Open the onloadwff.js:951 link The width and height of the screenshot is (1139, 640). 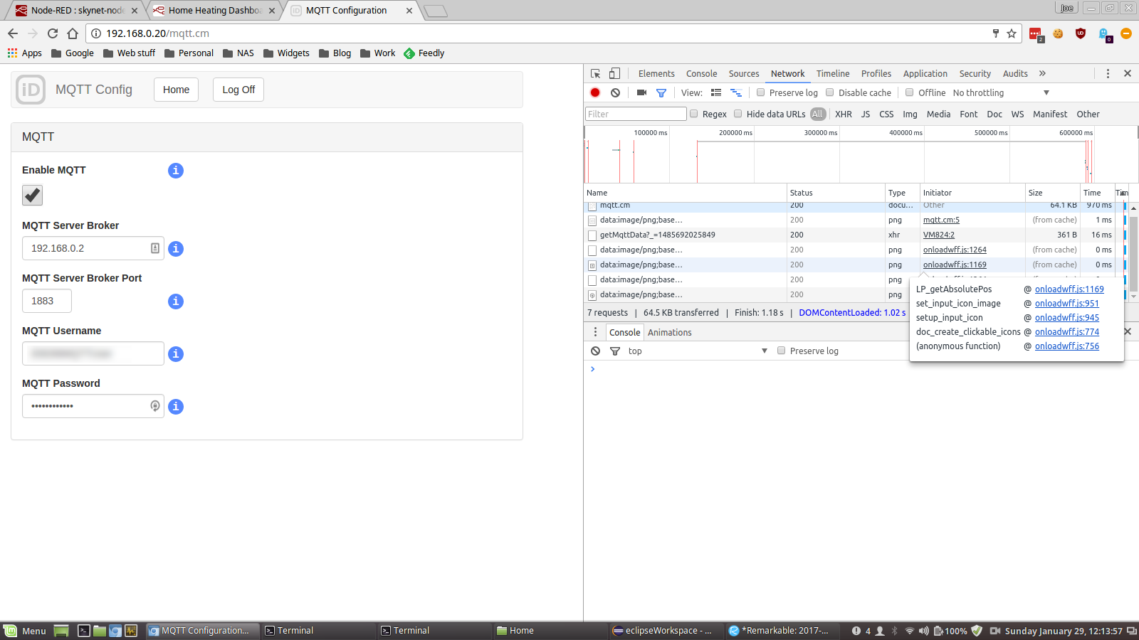pos(1066,304)
